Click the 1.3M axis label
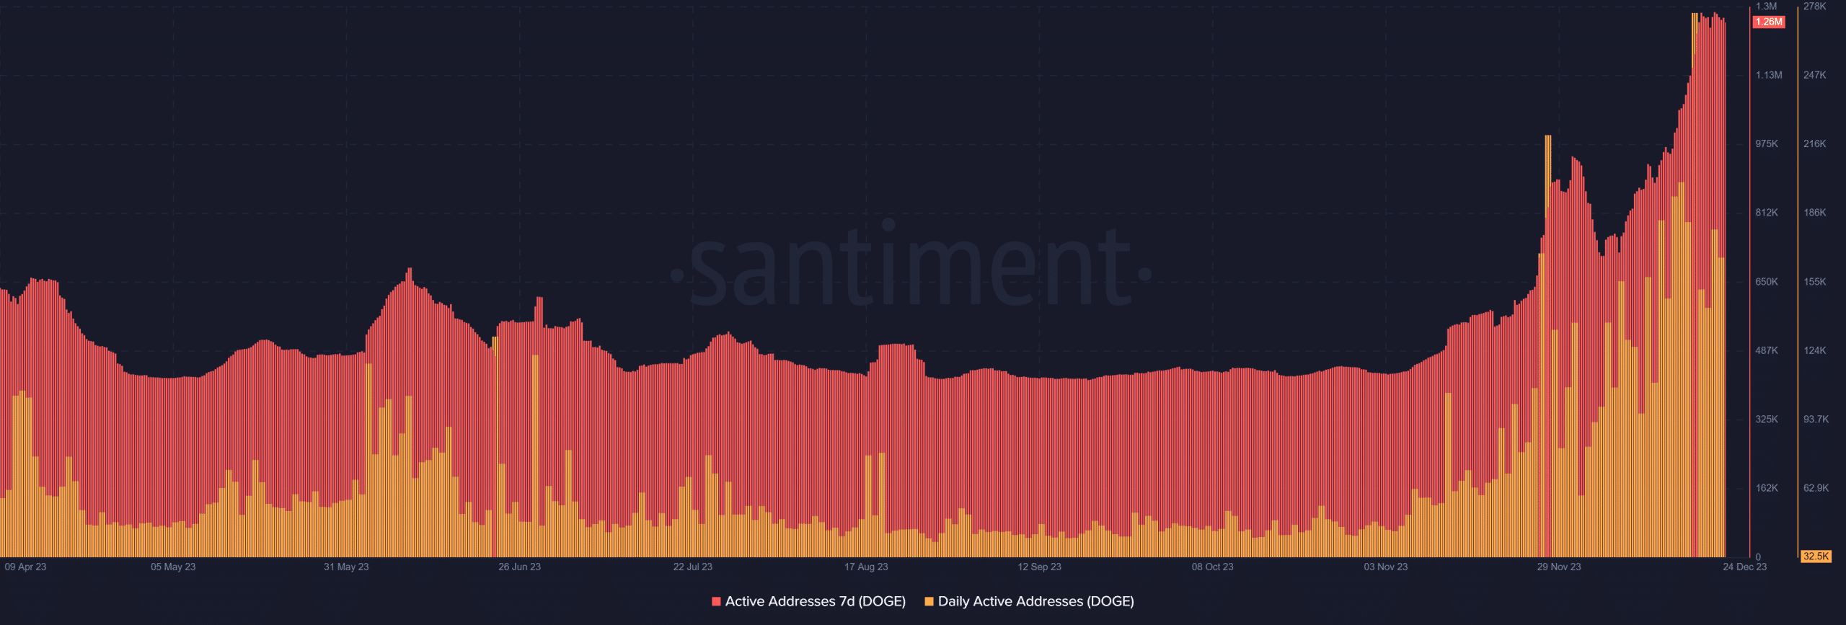This screenshot has height=625, width=1846. (1766, 6)
